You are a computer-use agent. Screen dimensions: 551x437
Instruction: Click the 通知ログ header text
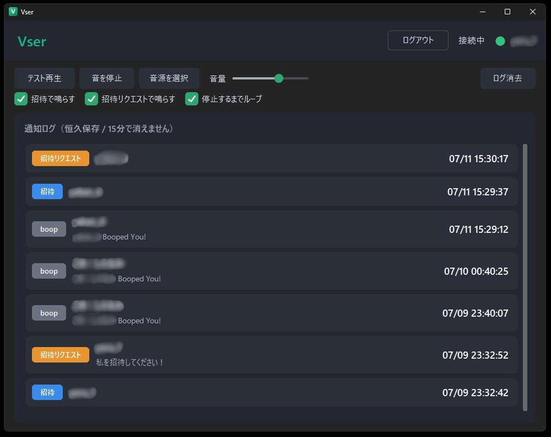[99, 129]
